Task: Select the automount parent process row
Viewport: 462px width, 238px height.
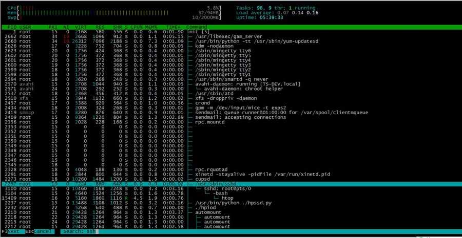Action: (232, 212)
